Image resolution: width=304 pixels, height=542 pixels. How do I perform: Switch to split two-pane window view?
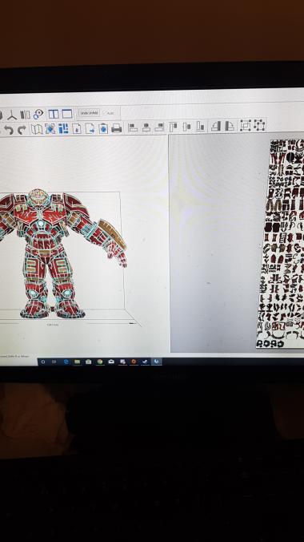54,114
